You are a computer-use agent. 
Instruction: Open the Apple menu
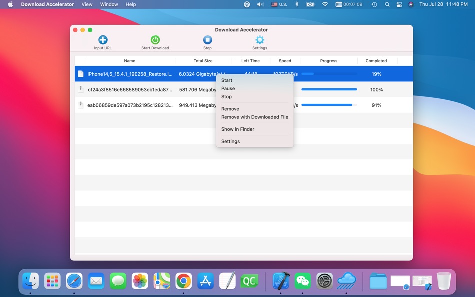pyautogui.click(x=10, y=4)
